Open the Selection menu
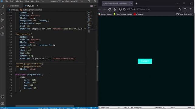 click(19, 1)
